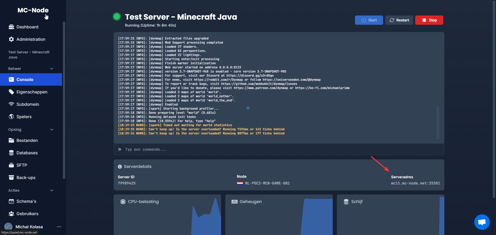The width and height of the screenshot is (496, 235).
Task: Click the red Stop button
Action: 429,20
